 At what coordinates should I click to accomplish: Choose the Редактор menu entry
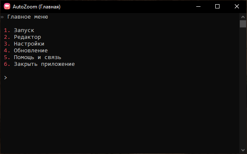click(x=27, y=37)
